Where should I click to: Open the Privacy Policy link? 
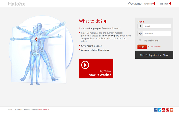pyautogui.click(x=43, y=109)
